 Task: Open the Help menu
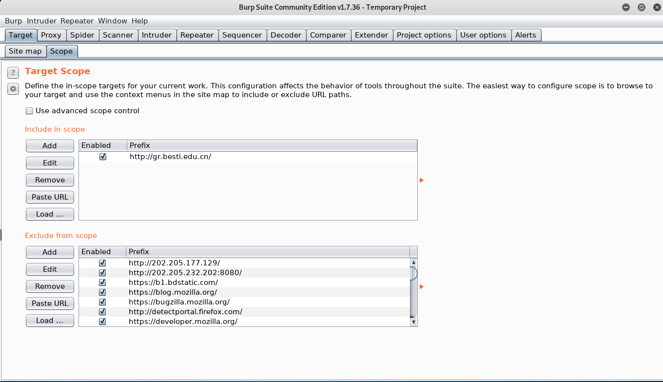(139, 21)
